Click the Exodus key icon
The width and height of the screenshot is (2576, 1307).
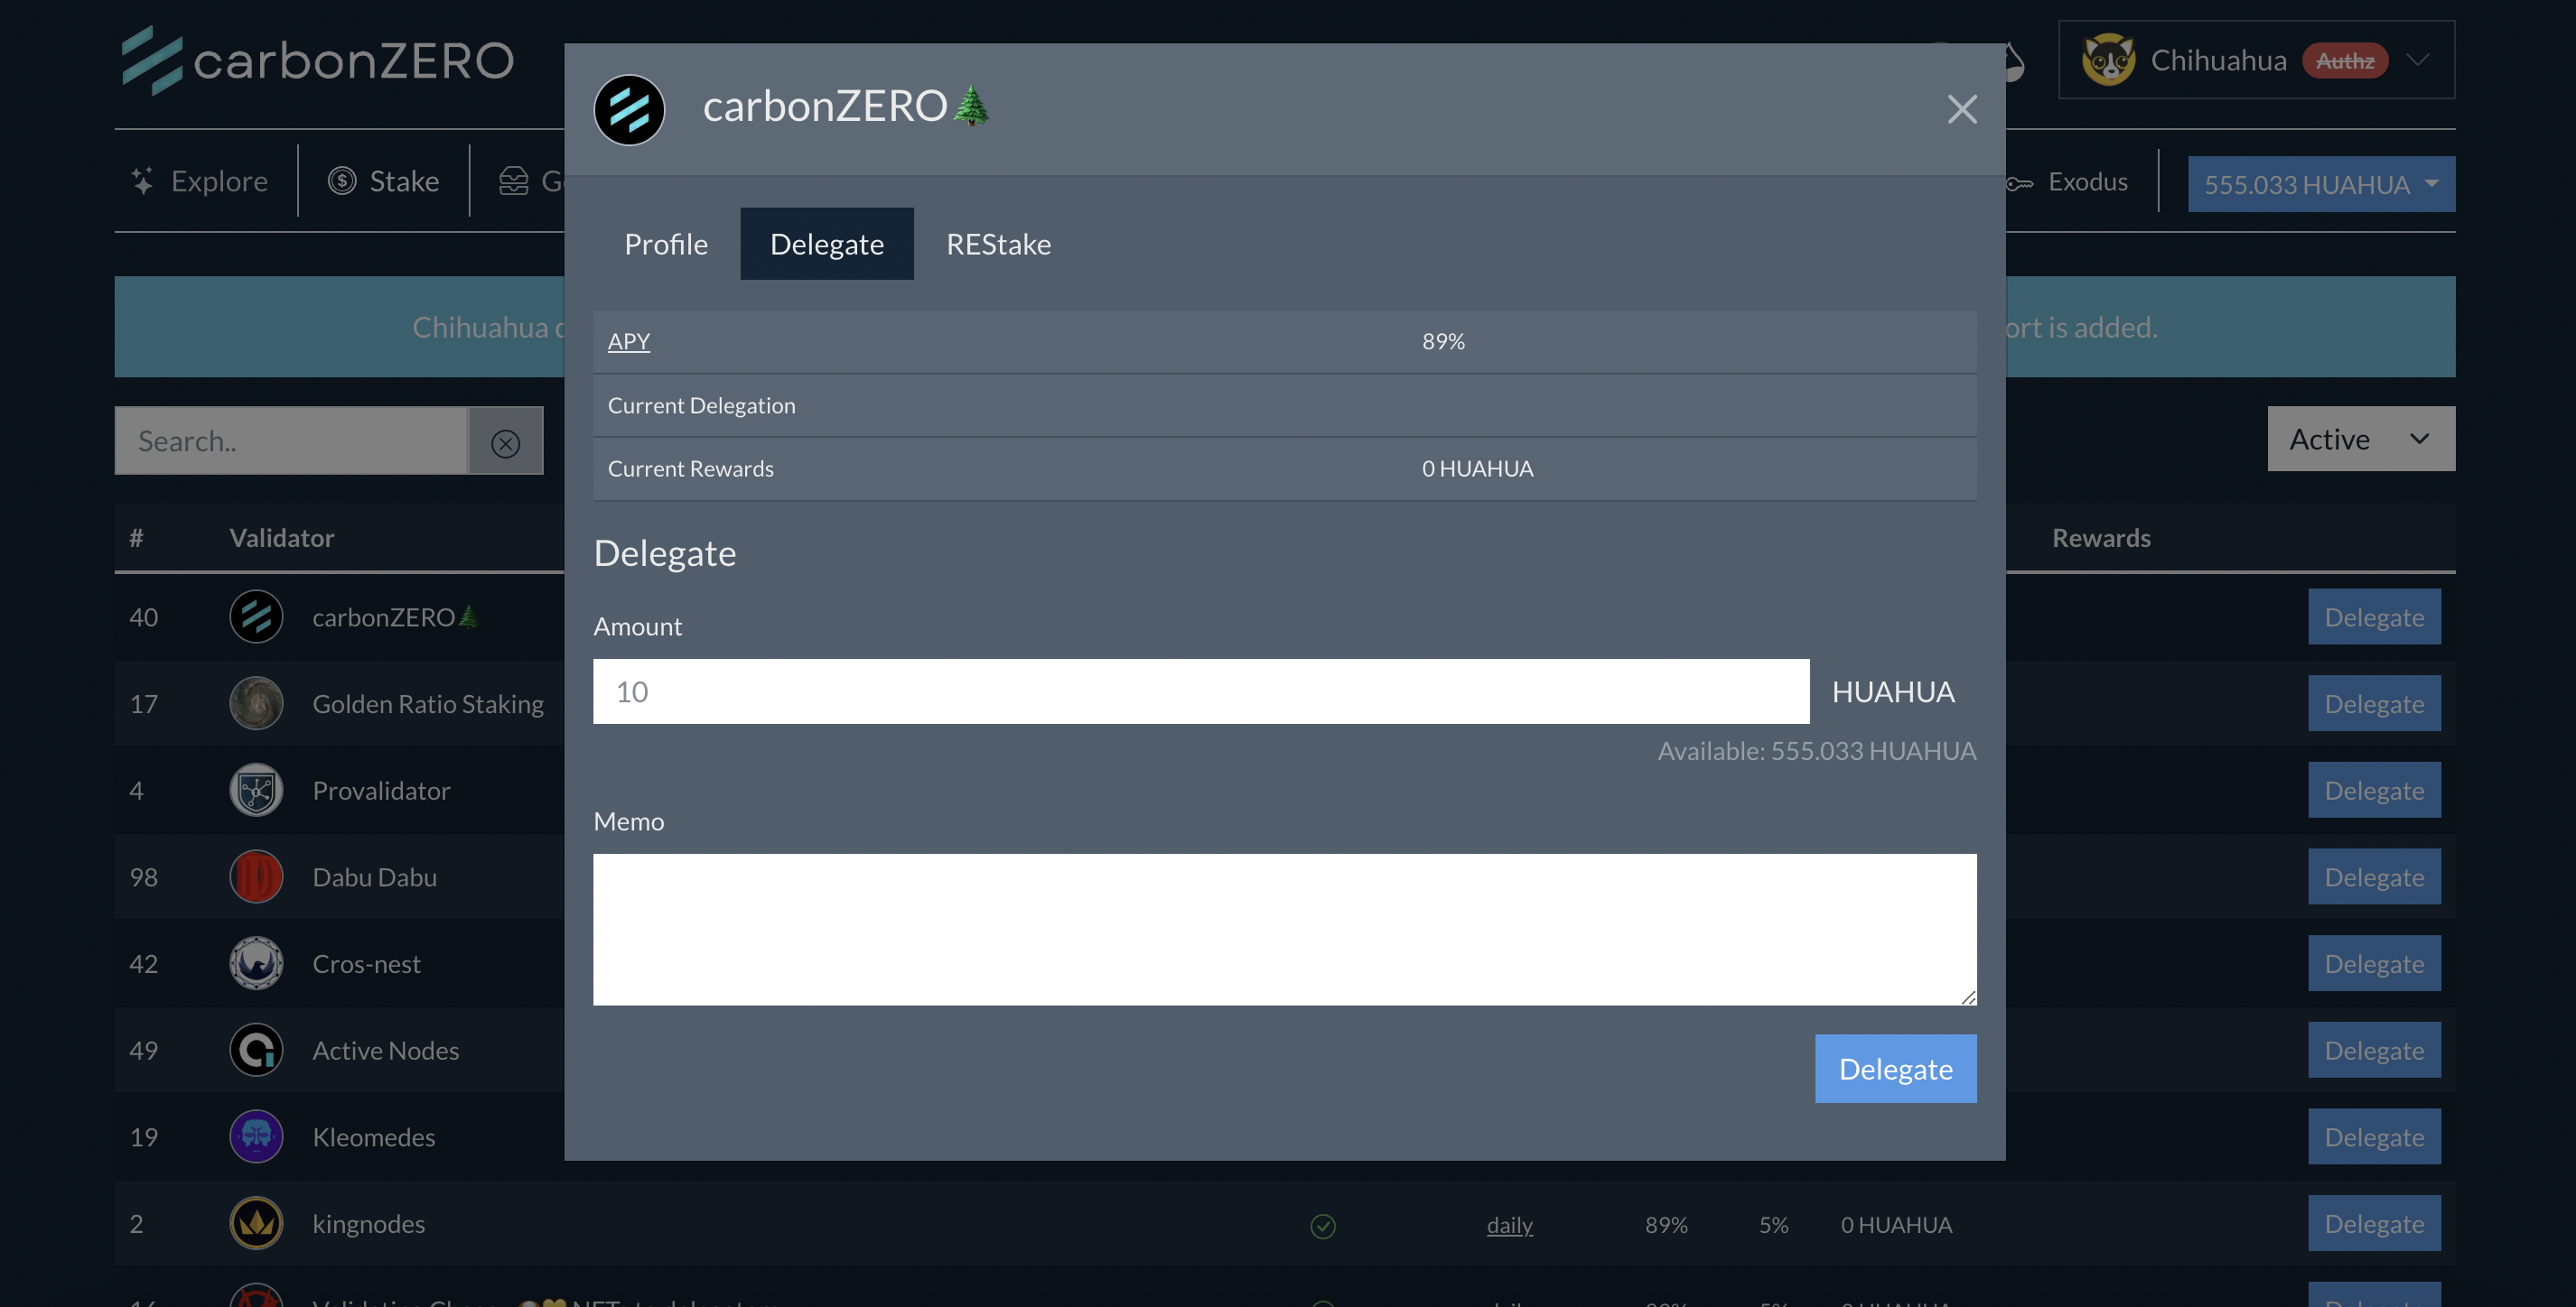2019,183
